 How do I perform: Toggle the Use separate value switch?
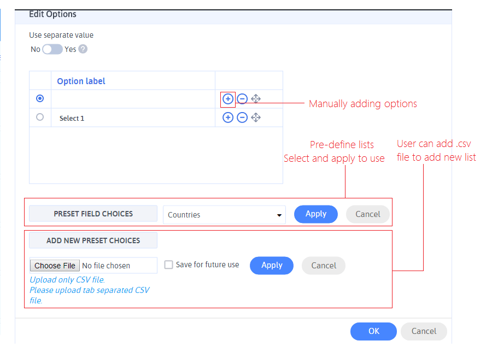click(x=52, y=49)
